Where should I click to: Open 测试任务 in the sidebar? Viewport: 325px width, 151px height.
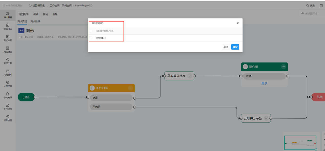coord(8,61)
